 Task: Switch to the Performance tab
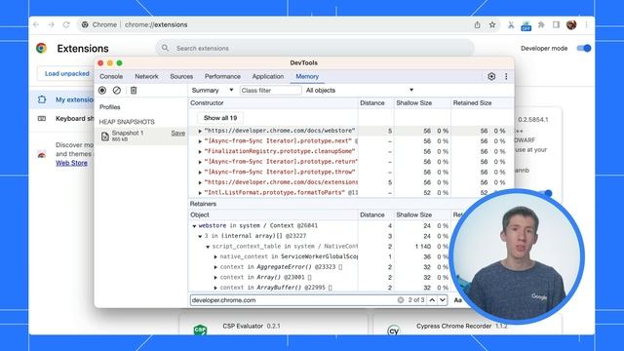point(222,76)
